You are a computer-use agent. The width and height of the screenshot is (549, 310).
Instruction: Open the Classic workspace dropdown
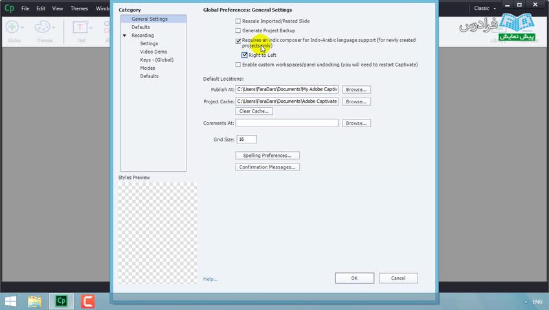(x=485, y=8)
